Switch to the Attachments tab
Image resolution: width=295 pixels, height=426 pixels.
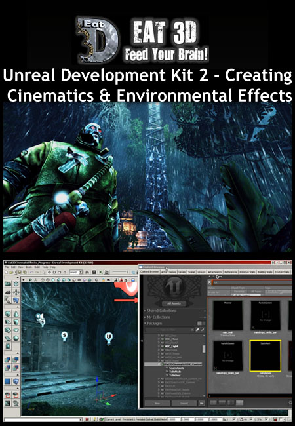tap(215, 272)
